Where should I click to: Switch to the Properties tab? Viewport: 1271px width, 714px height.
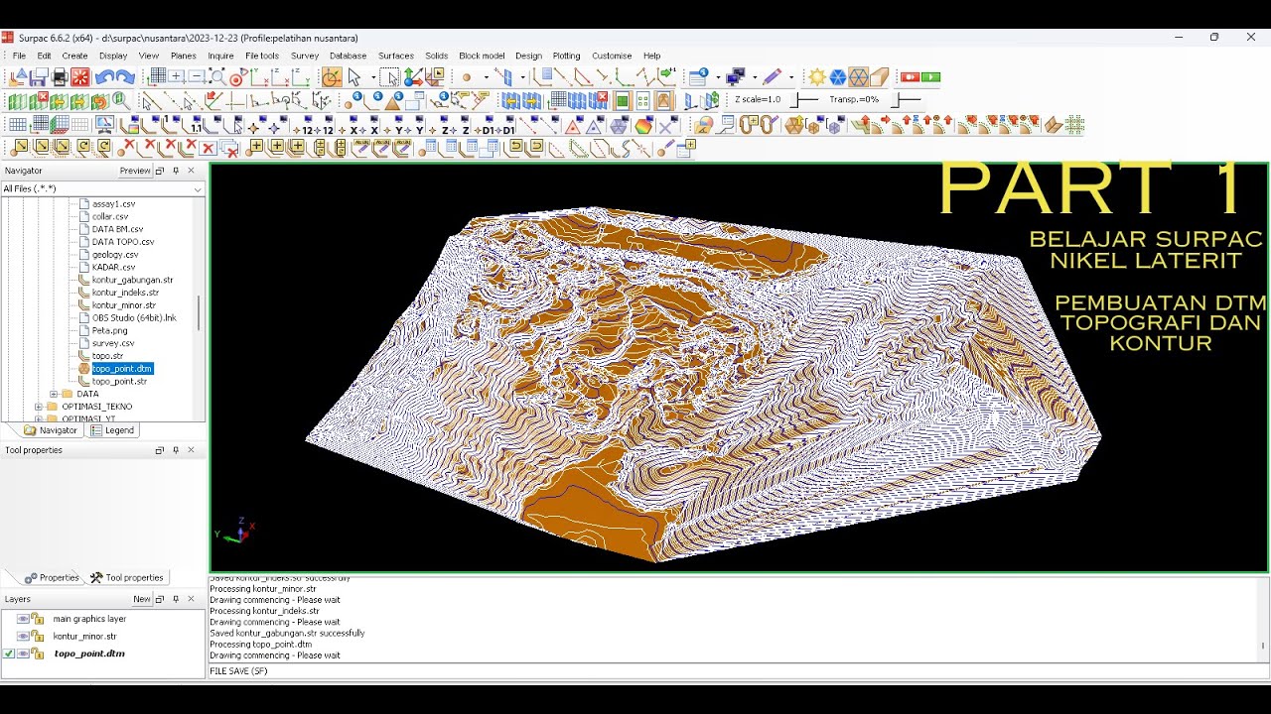pyautogui.click(x=52, y=577)
